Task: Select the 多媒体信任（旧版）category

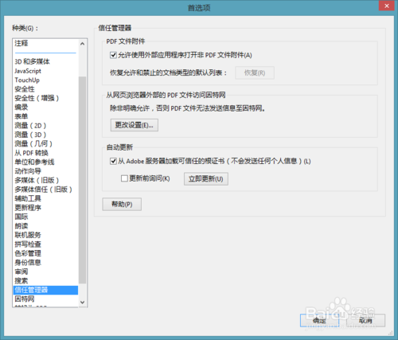Action: (x=45, y=190)
